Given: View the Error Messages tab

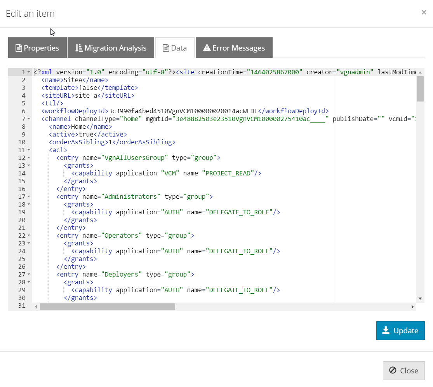Looking at the screenshot, I should (x=234, y=48).
